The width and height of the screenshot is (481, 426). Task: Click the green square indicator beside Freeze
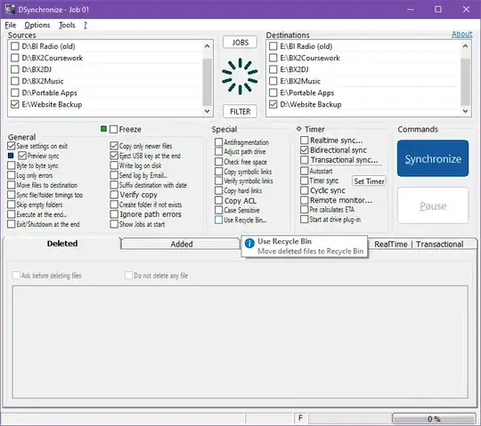pos(103,129)
